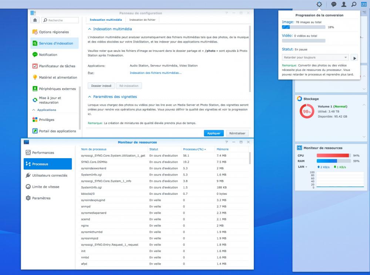Image resolution: width=370 pixels, height=275 pixels.
Task: Open Portail des applications
Action: click(x=54, y=131)
